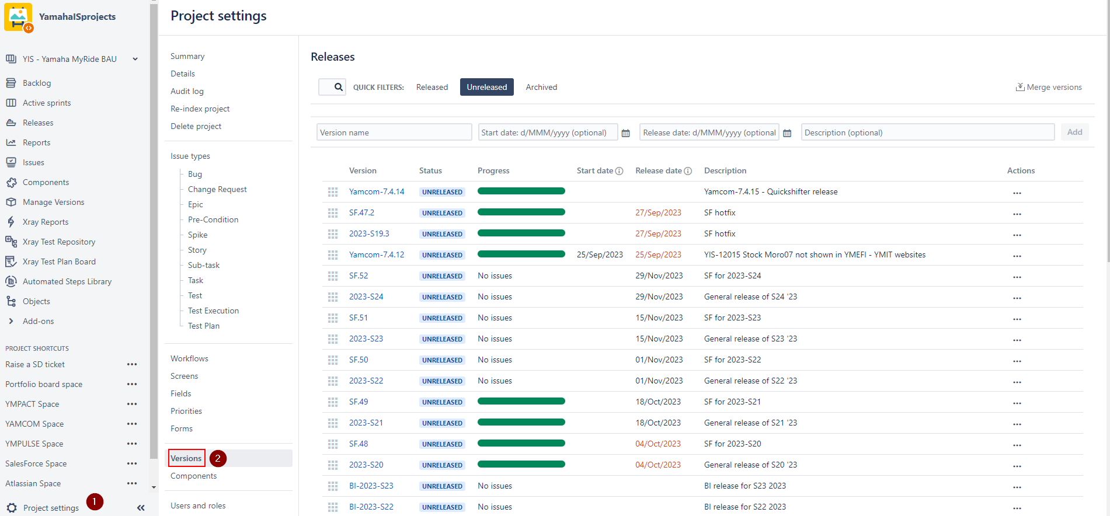Select the Story issue type
This screenshot has height=516, width=1110.
click(x=197, y=250)
